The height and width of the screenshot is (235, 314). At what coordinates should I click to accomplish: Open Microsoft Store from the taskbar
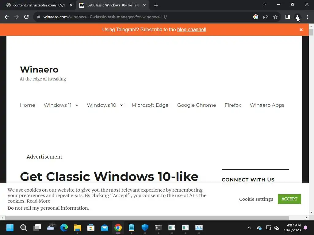coord(91,228)
